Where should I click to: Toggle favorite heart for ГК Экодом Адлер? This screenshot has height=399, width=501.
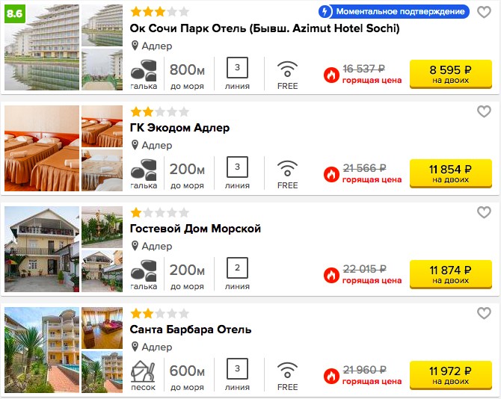pyautogui.click(x=484, y=111)
